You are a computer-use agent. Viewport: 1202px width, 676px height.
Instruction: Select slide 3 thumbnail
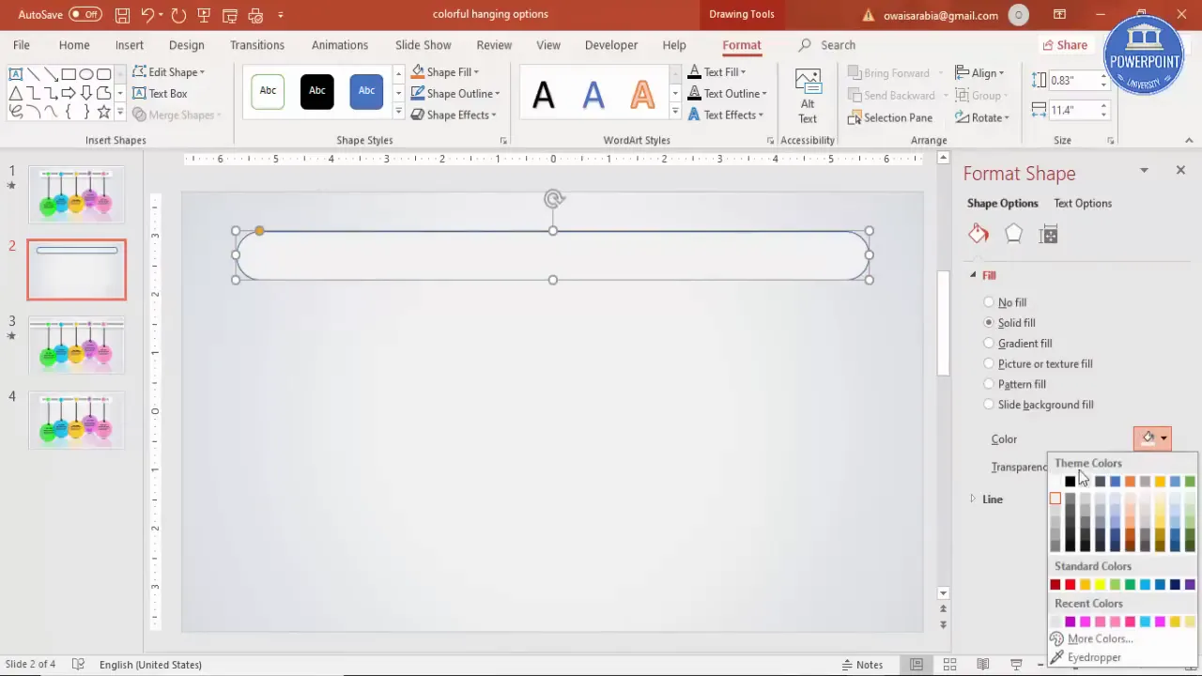(x=76, y=345)
